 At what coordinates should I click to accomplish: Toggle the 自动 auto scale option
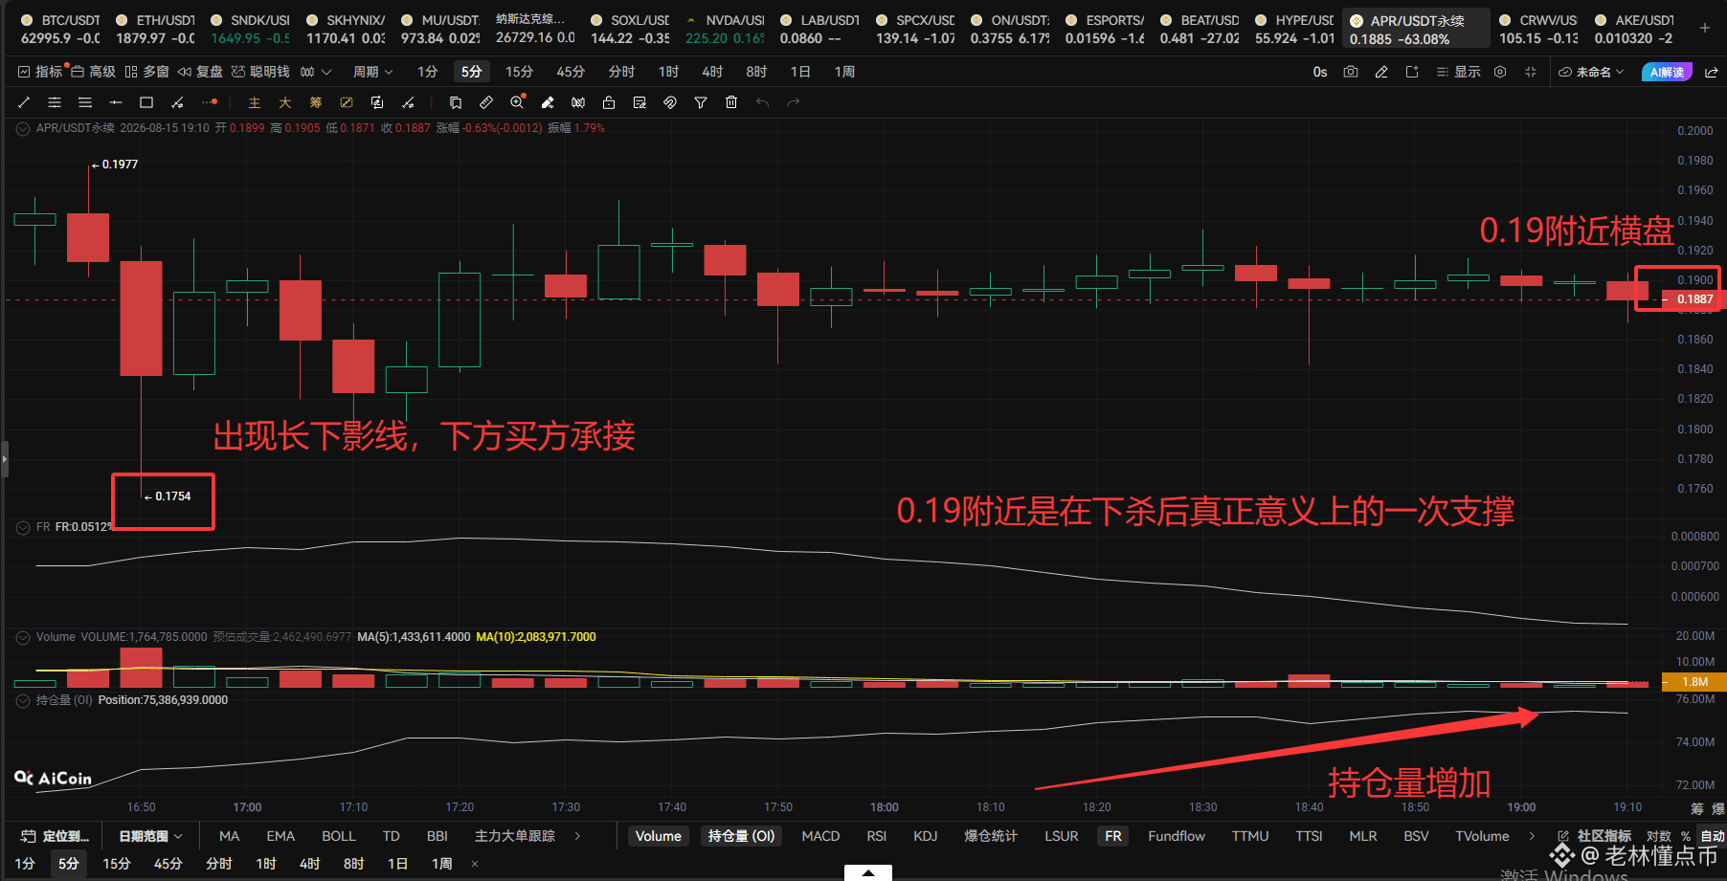(1713, 836)
